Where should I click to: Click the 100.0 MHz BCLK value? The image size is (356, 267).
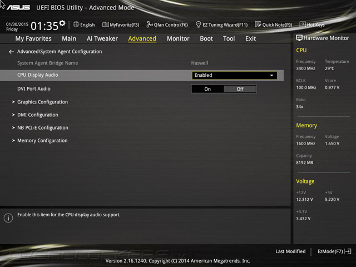(306, 87)
